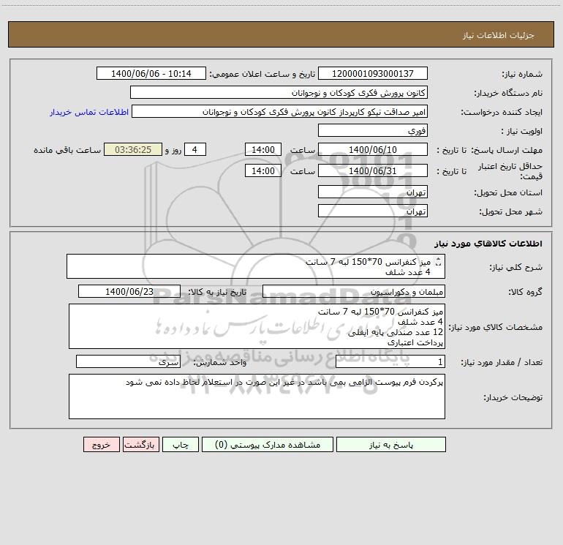Click the price validity date 1400/06/31
Image resolution: width=563 pixels, height=545 pixels.
(373, 170)
